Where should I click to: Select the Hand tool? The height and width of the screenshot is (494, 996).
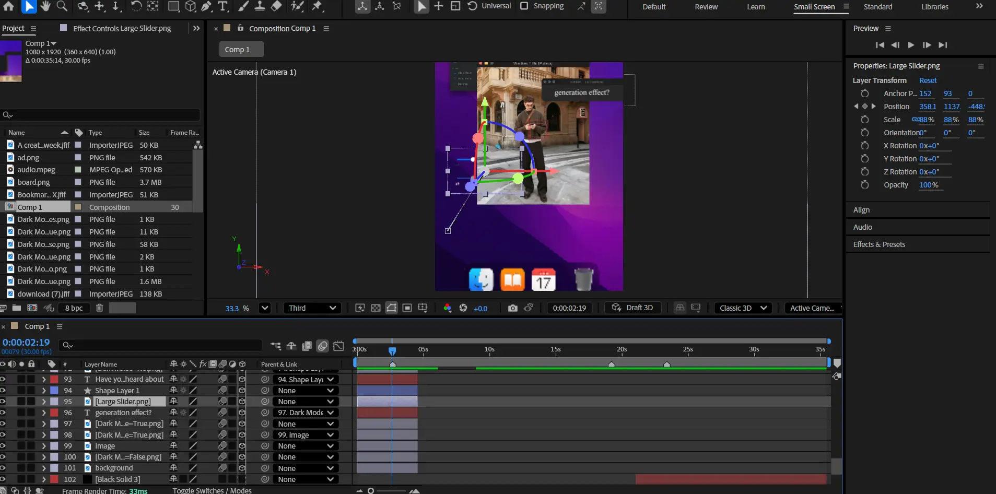point(45,6)
